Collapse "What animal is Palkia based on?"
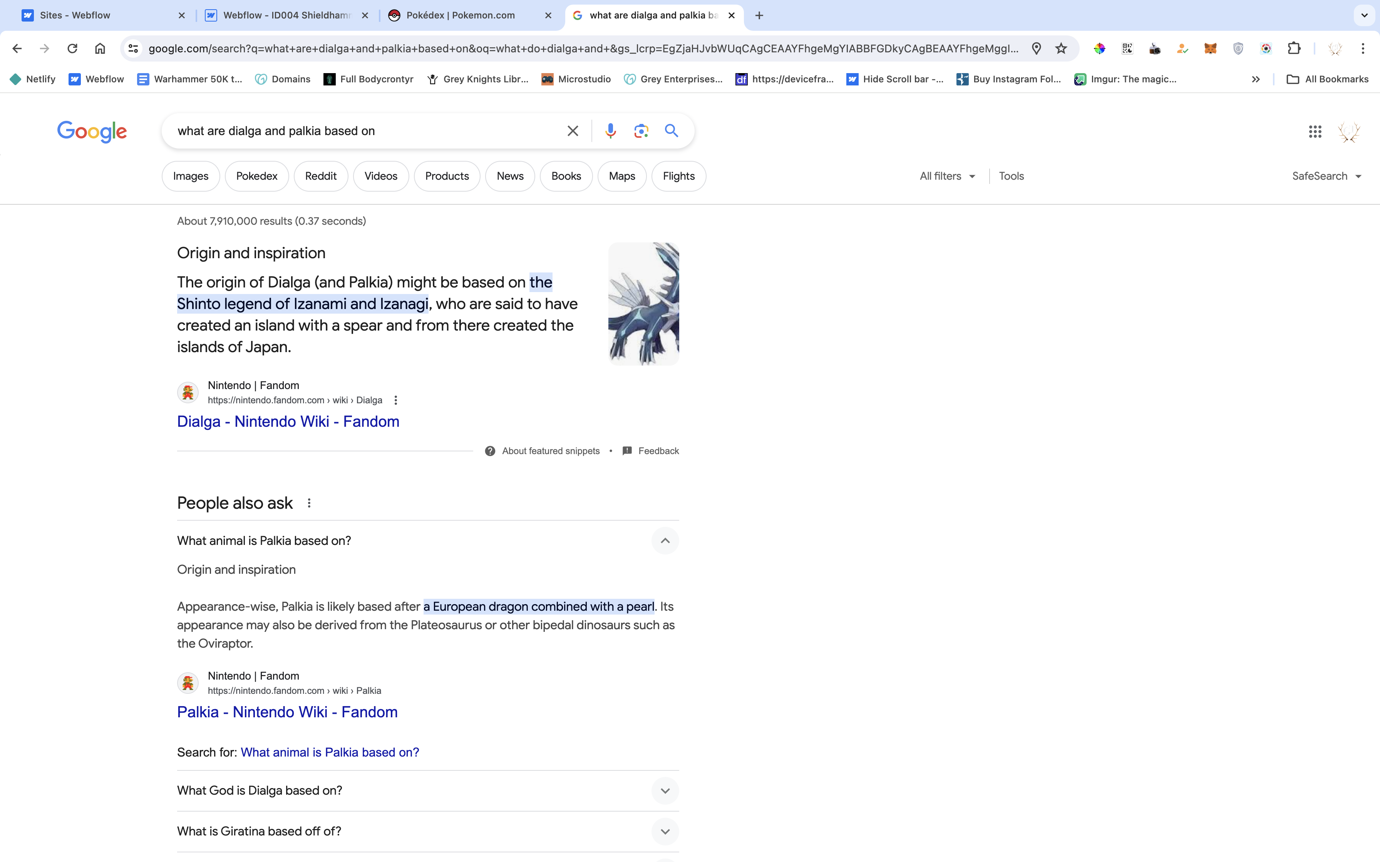Viewport: 1380px width, 862px height. coord(664,540)
